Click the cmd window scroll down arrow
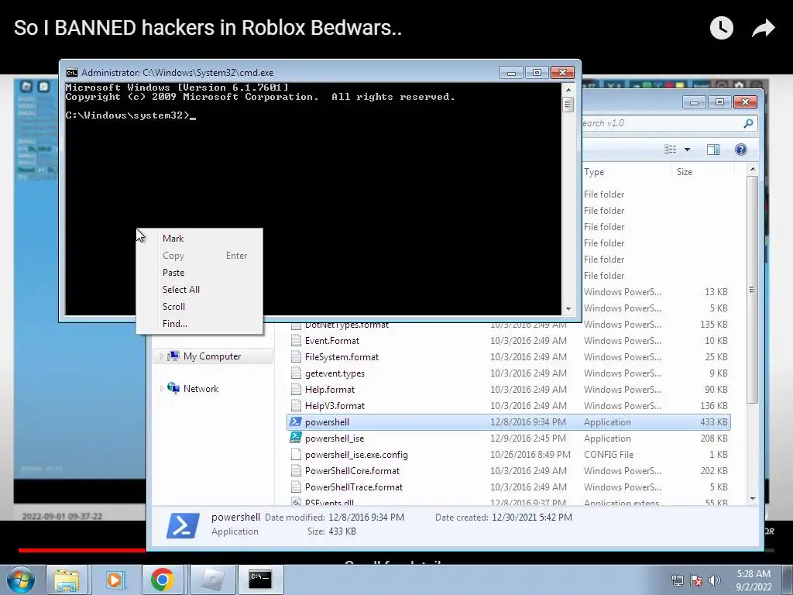Screen dimensions: 793x595 [x=568, y=308]
